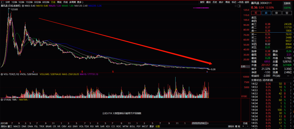Screen dimensions: 294x129
Task: Click the 2020/03/04 date marker on the timeline
Action: [199, 123]
